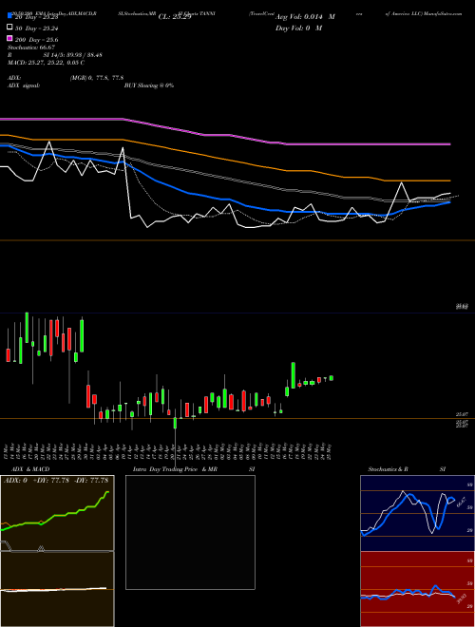Click the 'Intra Day Trading Price & MR' title

[175, 469]
